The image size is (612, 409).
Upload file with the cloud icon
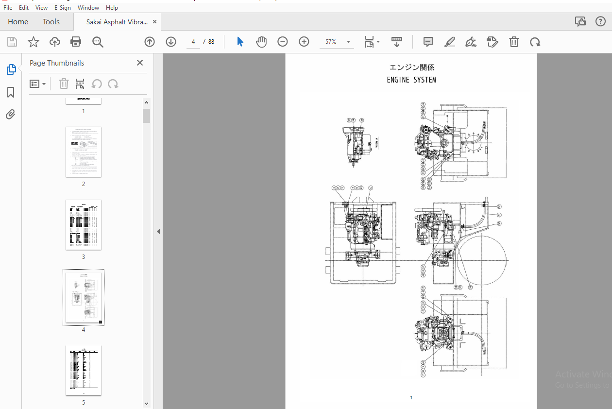coord(55,42)
